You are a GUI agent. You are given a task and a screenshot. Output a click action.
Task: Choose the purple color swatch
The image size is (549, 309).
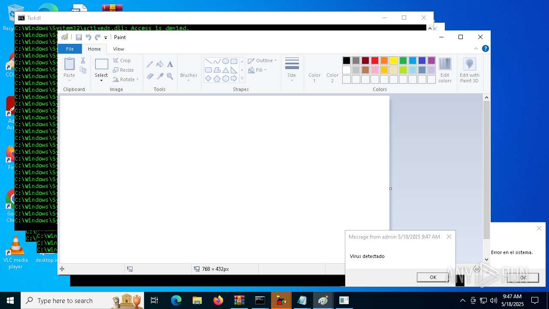[431, 61]
